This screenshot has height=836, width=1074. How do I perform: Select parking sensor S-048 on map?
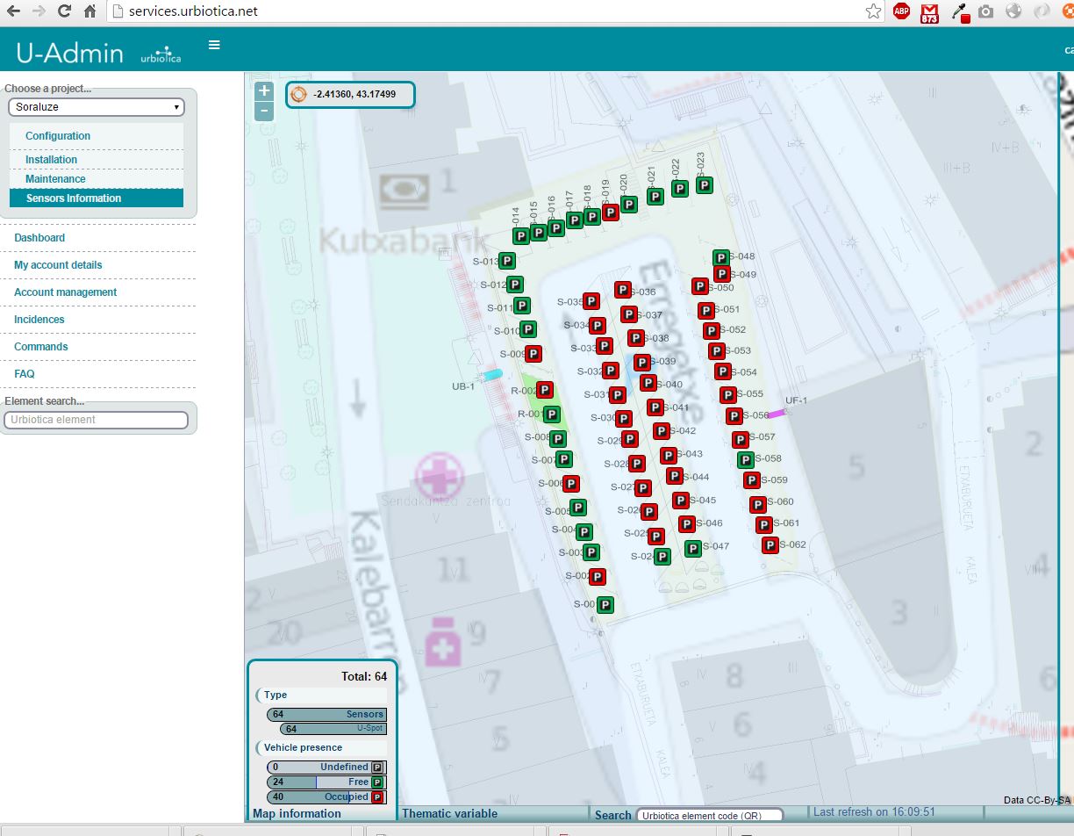(x=720, y=257)
